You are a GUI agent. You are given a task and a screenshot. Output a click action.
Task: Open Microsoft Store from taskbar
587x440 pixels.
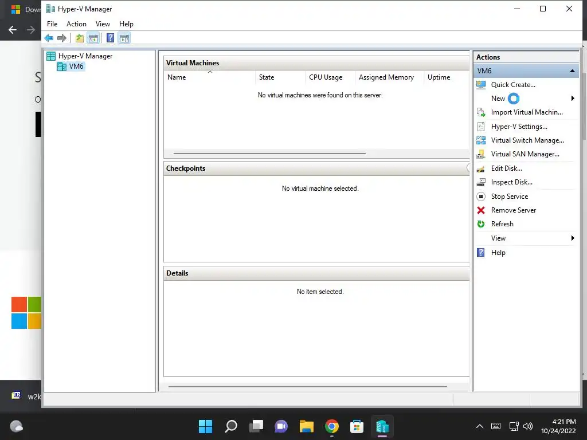click(x=357, y=426)
